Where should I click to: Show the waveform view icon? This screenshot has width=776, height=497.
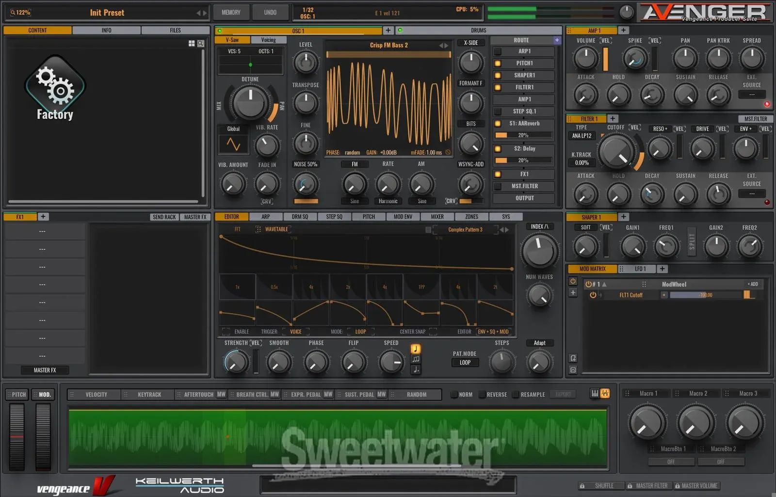pyautogui.click(x=605, y=393)
